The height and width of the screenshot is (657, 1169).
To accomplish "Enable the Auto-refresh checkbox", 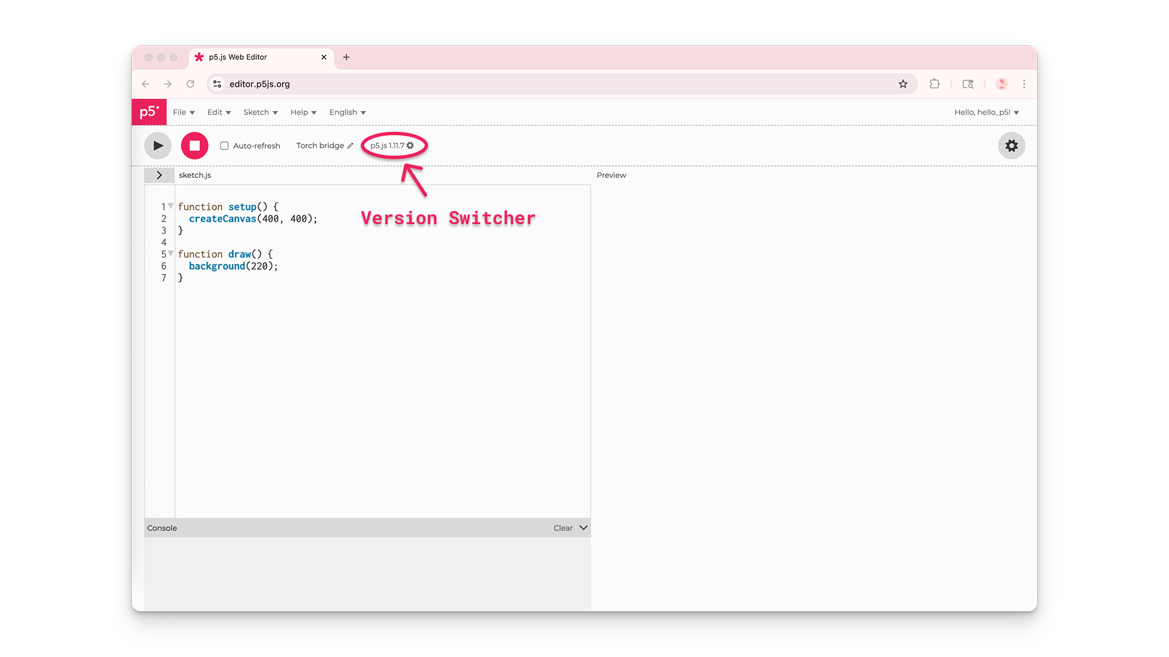I will point(224,146).
